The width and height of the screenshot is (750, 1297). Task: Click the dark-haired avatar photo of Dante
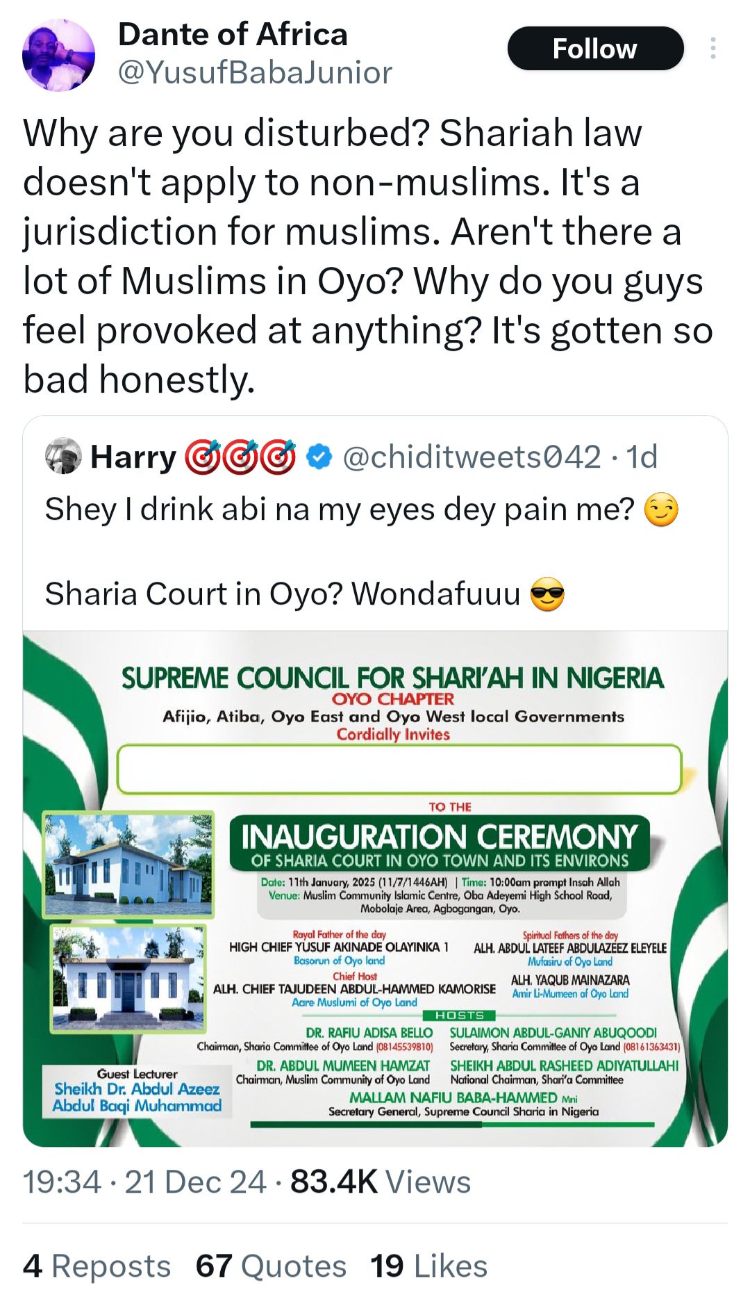61,52
